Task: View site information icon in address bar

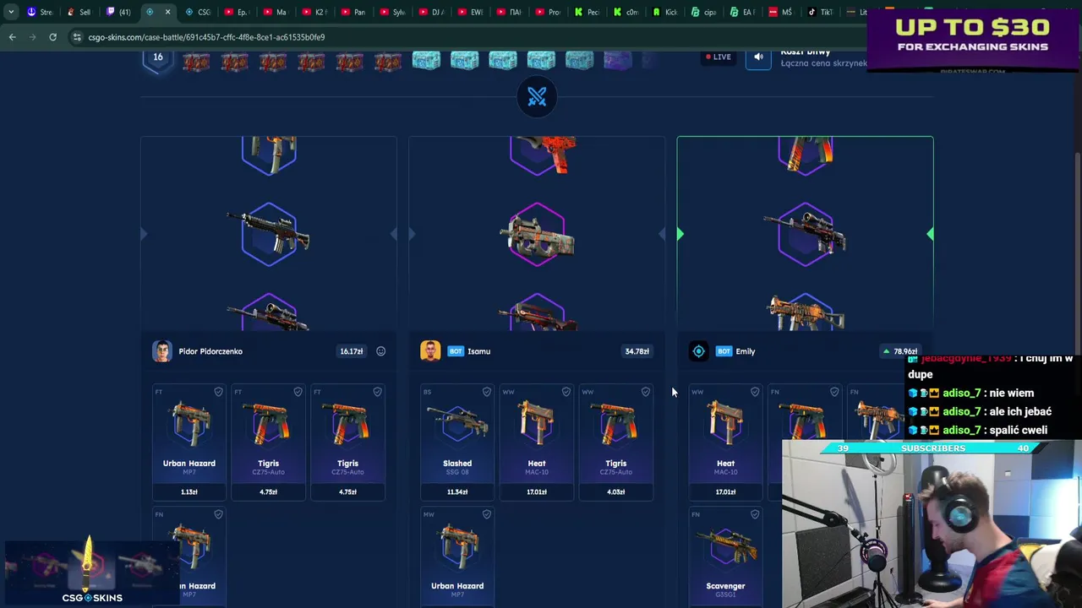Action: click(x=77, y=37)
